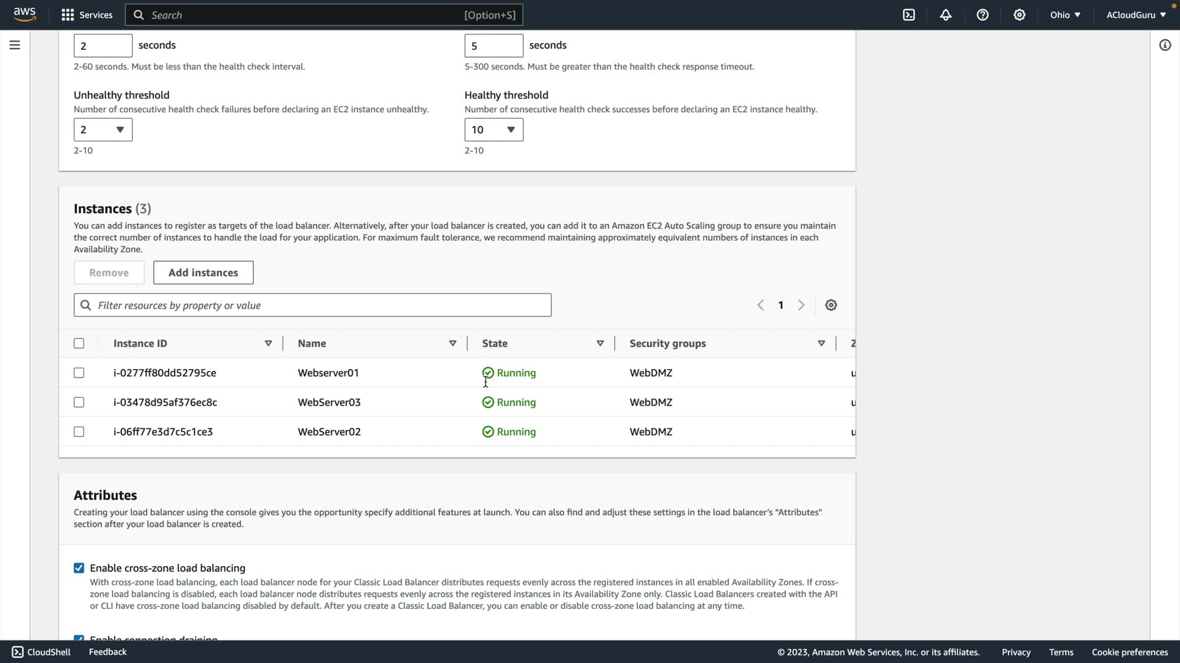1180x663 pixels.
Task: Select the Webserver01 instance checkbox
Action: coord(79,373)
